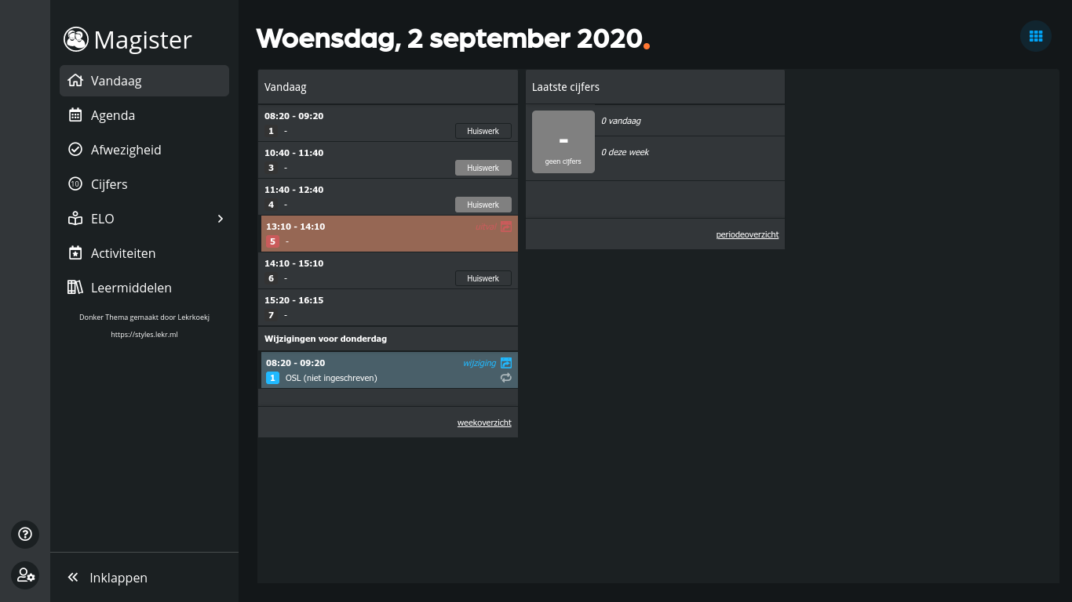Select the Cijfers grades icon
Viewport: 1072px width, 602px height.
point(75,184)
